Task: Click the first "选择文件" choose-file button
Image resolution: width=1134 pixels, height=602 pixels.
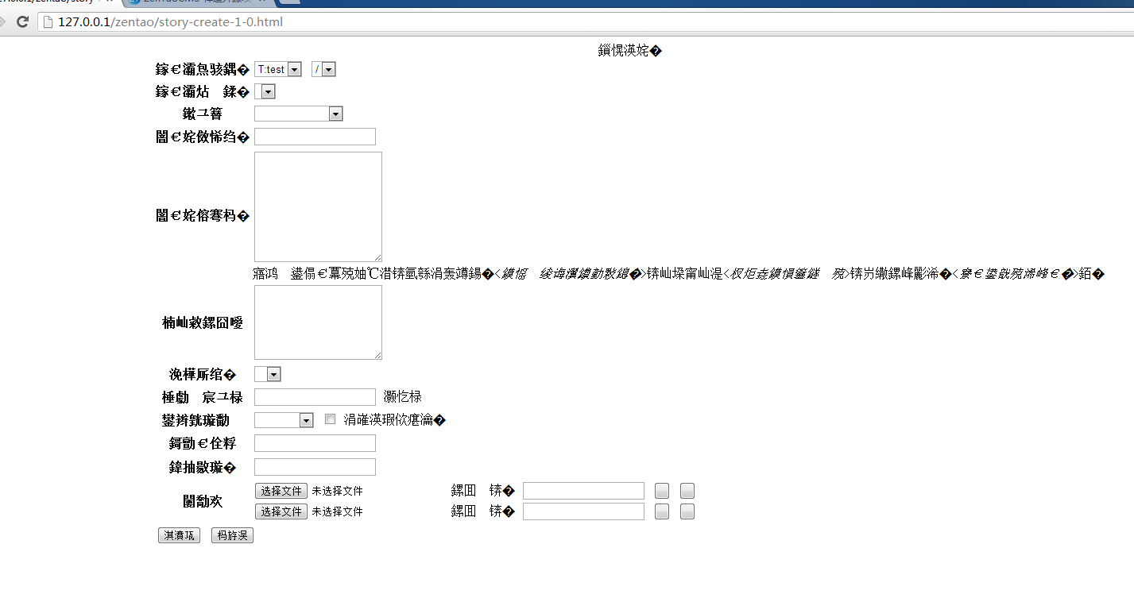Action: 281,491
